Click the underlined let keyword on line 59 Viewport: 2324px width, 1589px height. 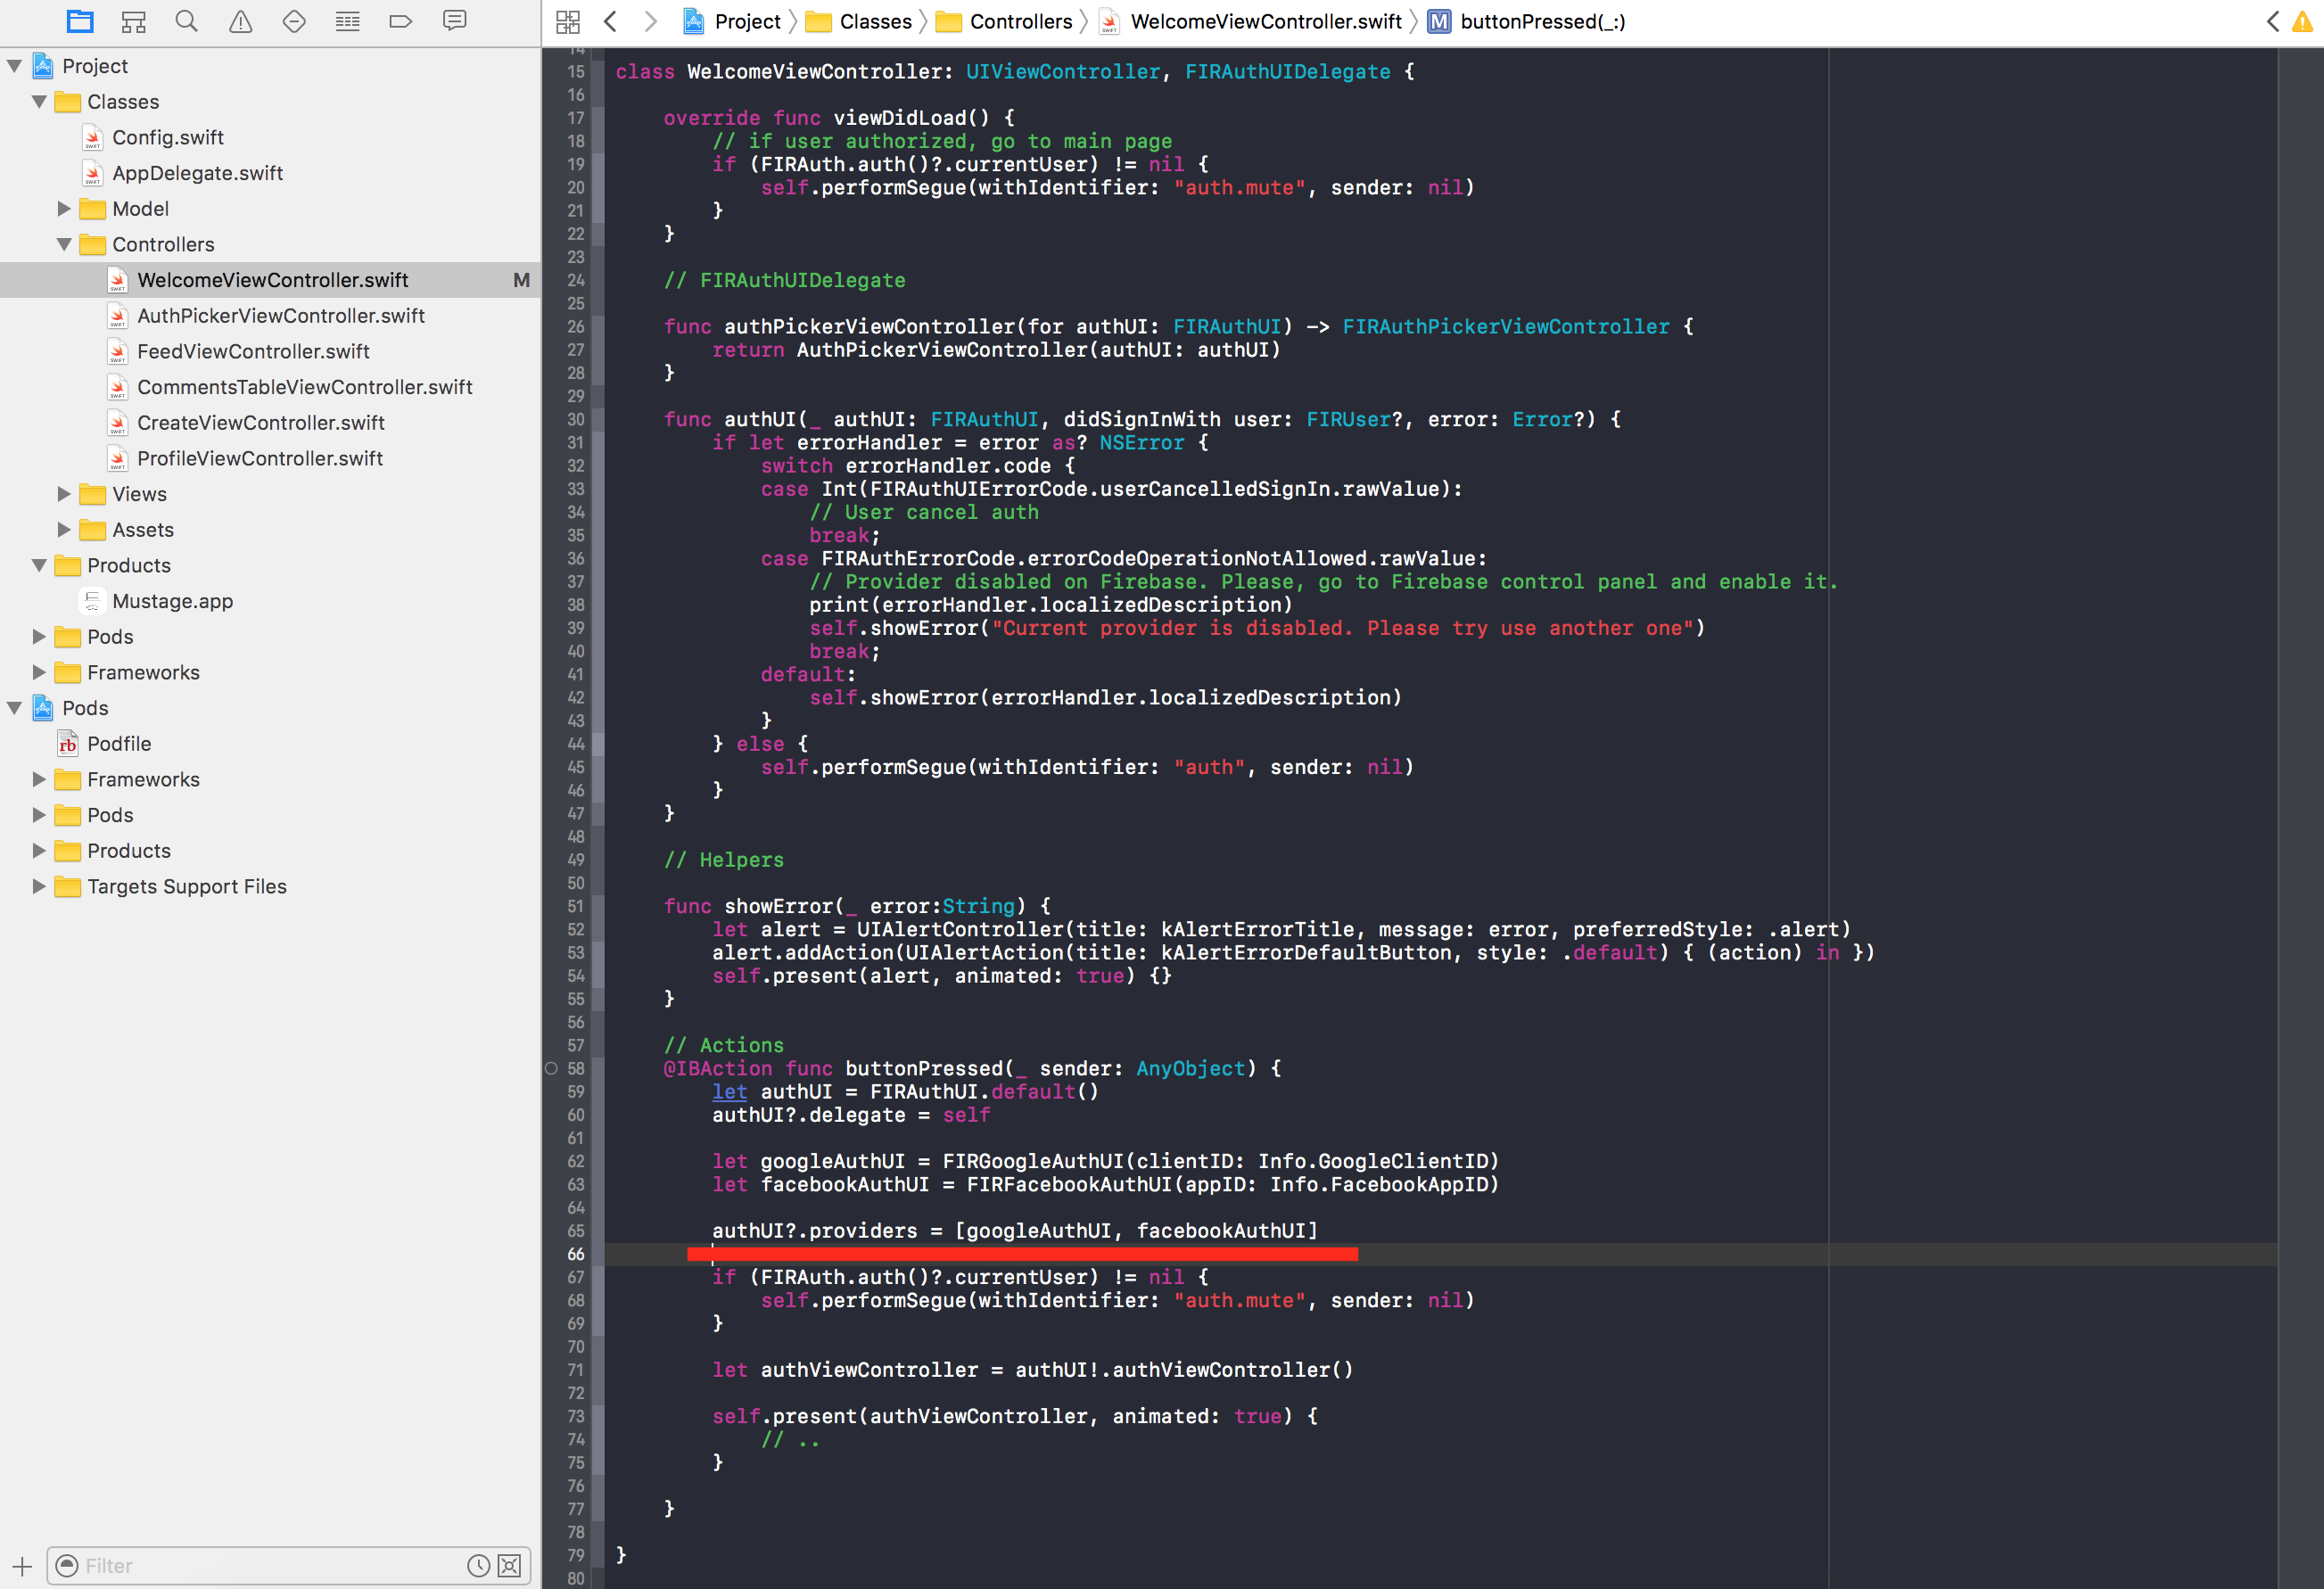pos(729,1092)
